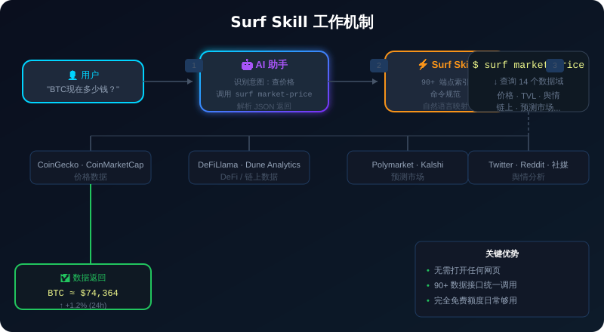604x332 pixels.
Task: Click the up arrow next to +1.2% (24h)
Action: (61, 306)
